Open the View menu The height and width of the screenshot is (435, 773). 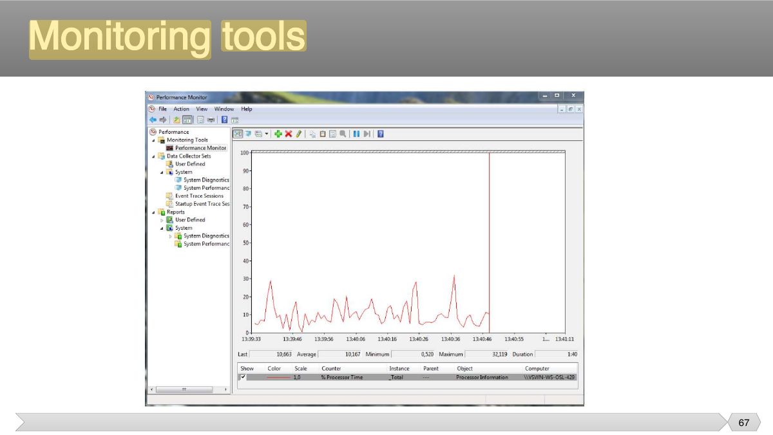click(x=202, y=109)
